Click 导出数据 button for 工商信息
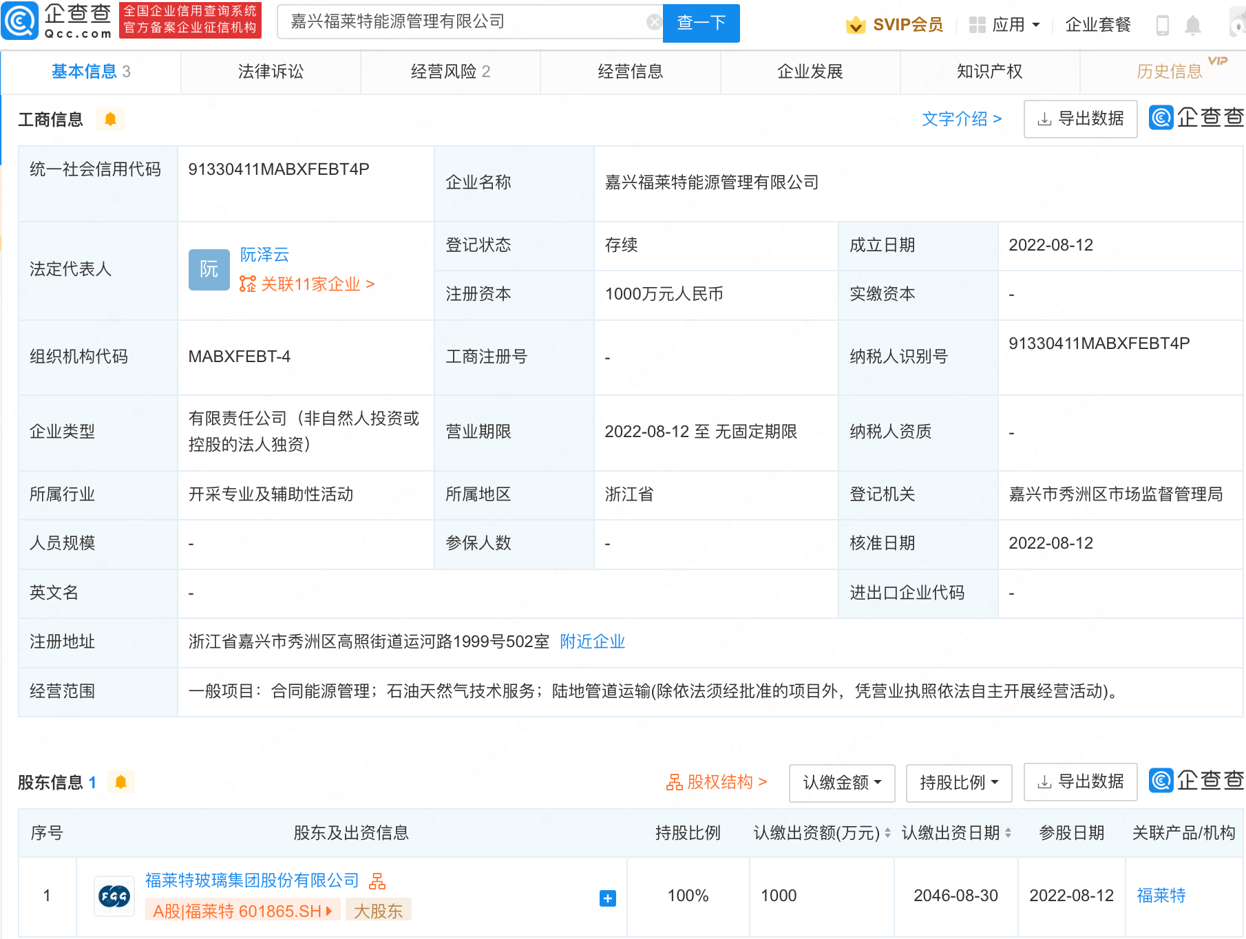 pyautogui.click(x=1080, y=119)
